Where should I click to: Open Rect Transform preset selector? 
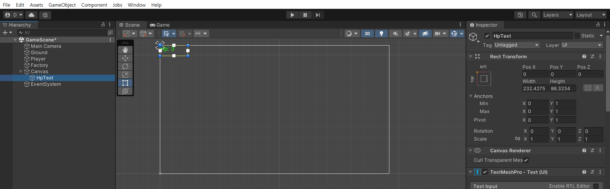(x=592, y=56)
